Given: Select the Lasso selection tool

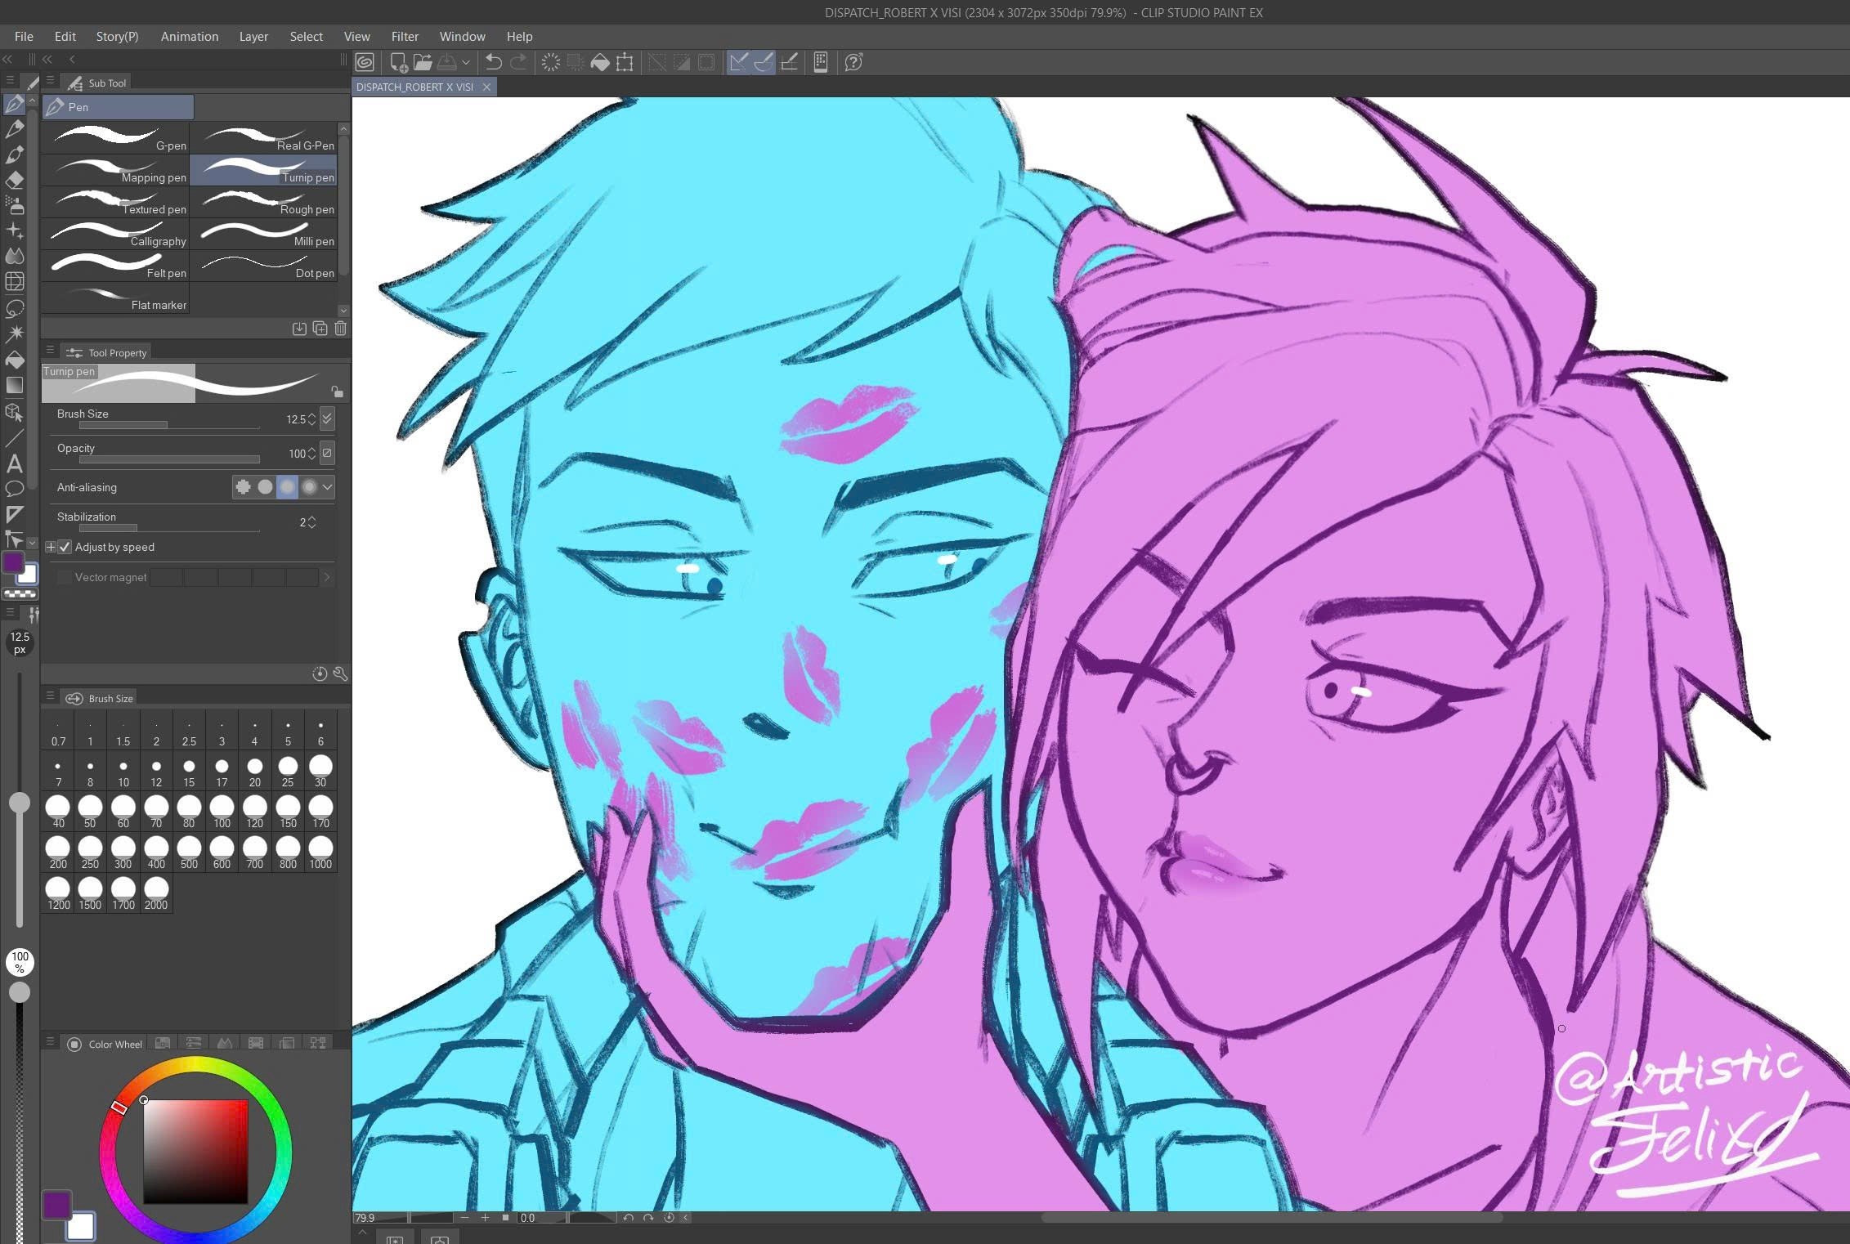Looking at the screenshot, I should (14, 308).
